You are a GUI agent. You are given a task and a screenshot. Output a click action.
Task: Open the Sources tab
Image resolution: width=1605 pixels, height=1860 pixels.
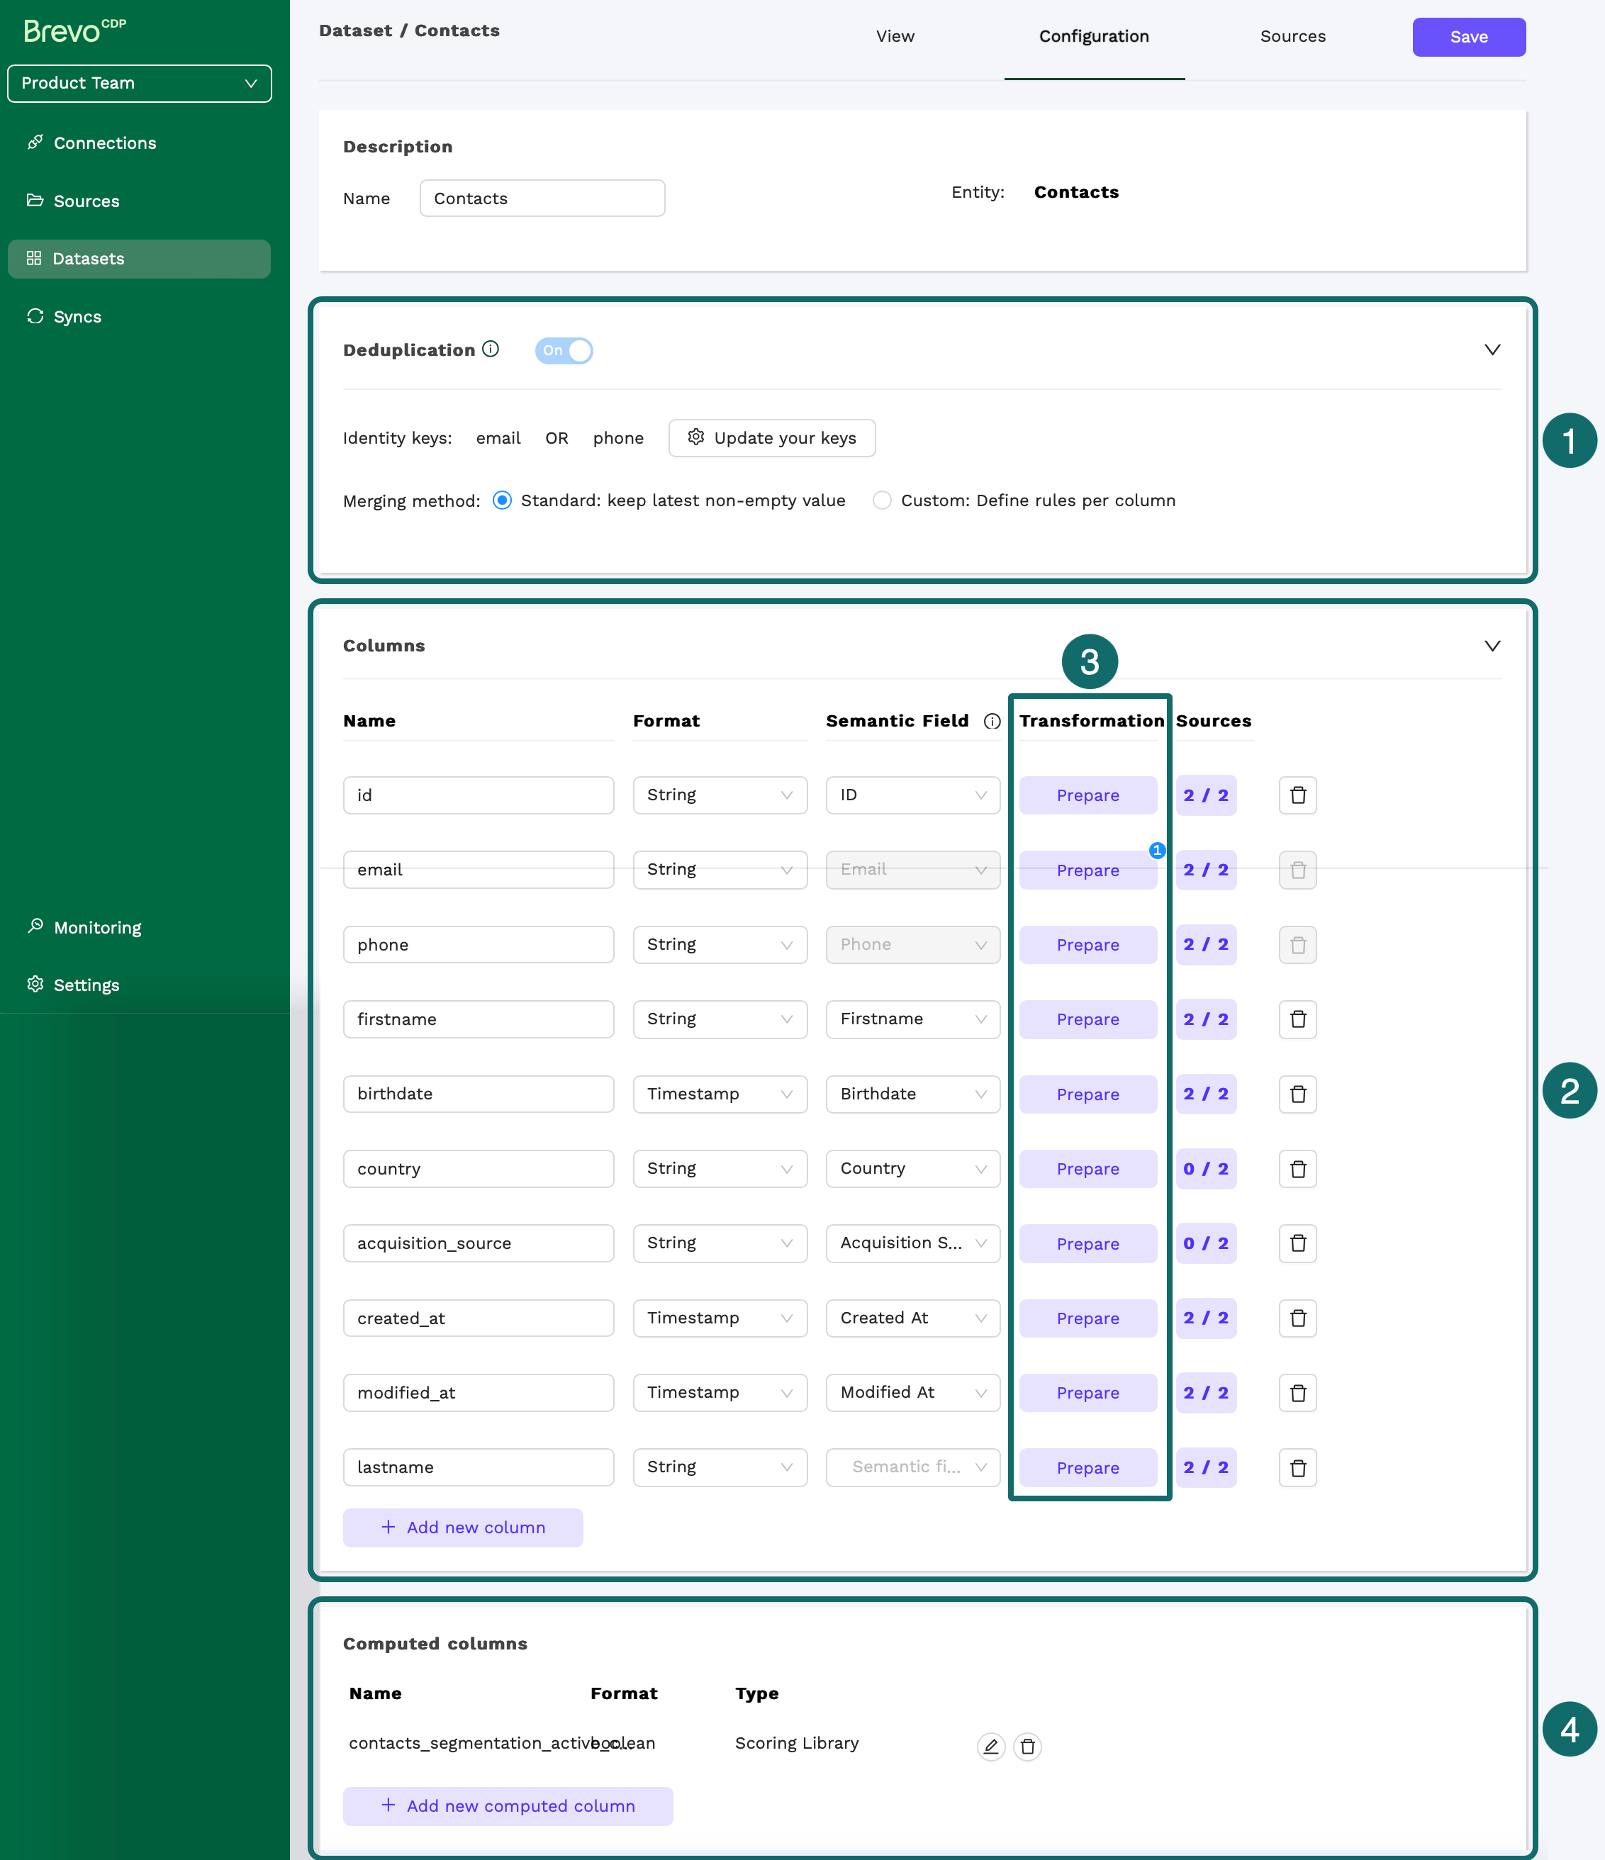coord(1292,36)
